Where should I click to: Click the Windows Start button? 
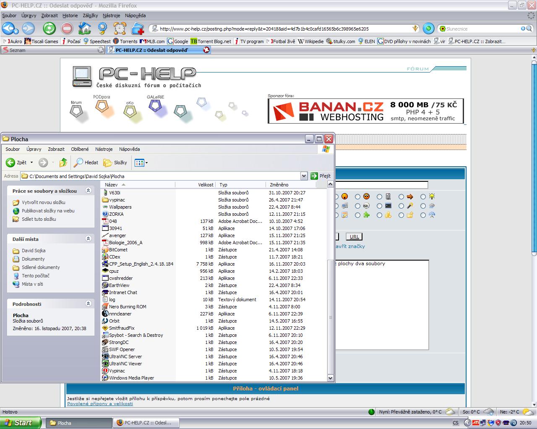20,423
